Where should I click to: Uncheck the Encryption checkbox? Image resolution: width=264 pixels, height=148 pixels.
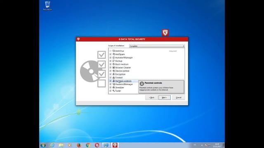coord(111,74)
